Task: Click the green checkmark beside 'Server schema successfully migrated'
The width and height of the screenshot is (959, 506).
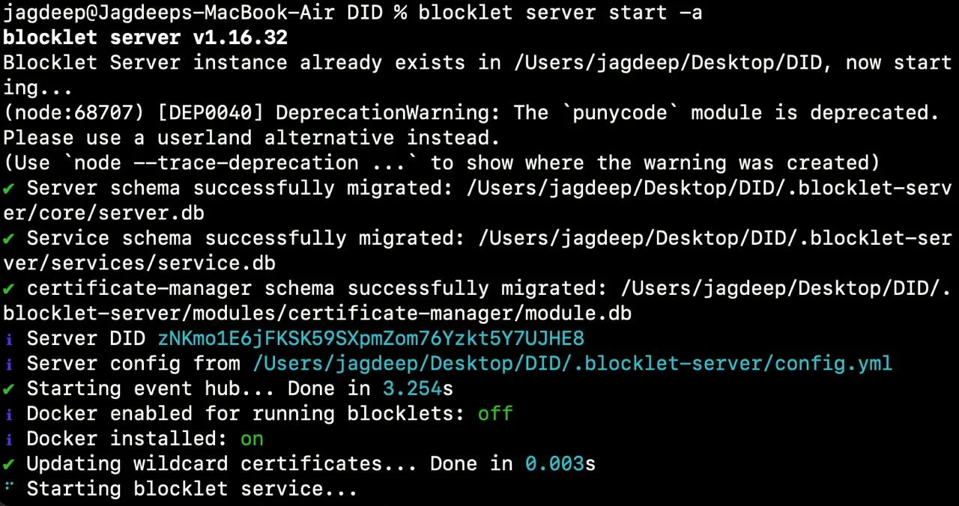Action: pos(9,189)
